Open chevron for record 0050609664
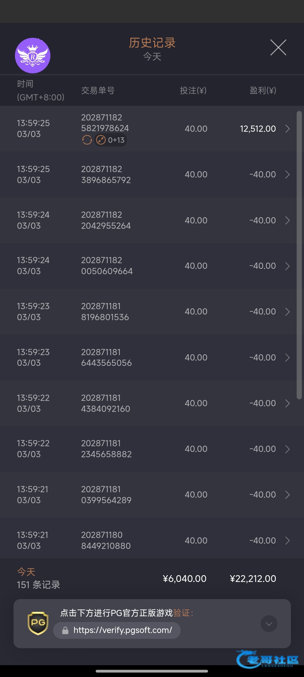Image resolution: width=304 pixels, height=677 pixels. pos(287,266)
